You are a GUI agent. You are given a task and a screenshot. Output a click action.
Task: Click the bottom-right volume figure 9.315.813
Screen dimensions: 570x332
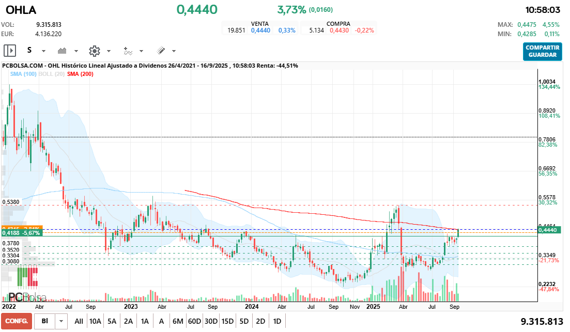tap(542, 322)
